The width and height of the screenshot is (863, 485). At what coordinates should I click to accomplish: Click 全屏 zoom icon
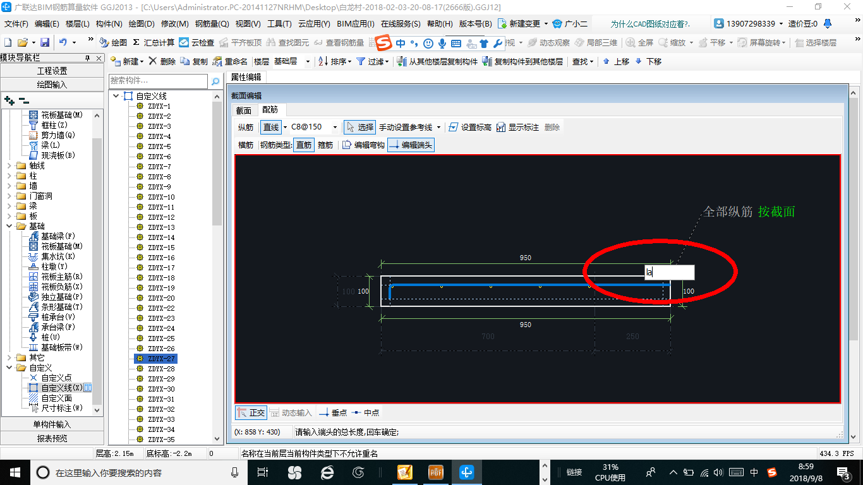coord(631,42)
